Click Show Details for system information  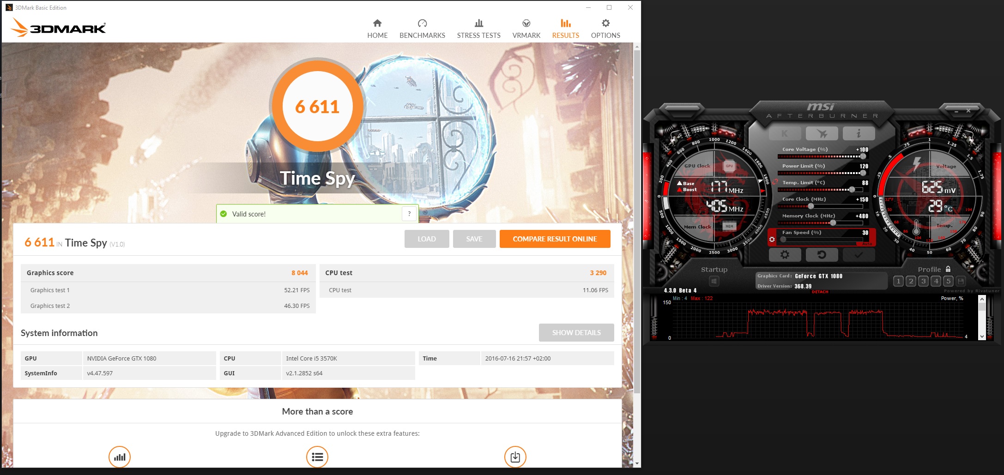click(576, 332)
